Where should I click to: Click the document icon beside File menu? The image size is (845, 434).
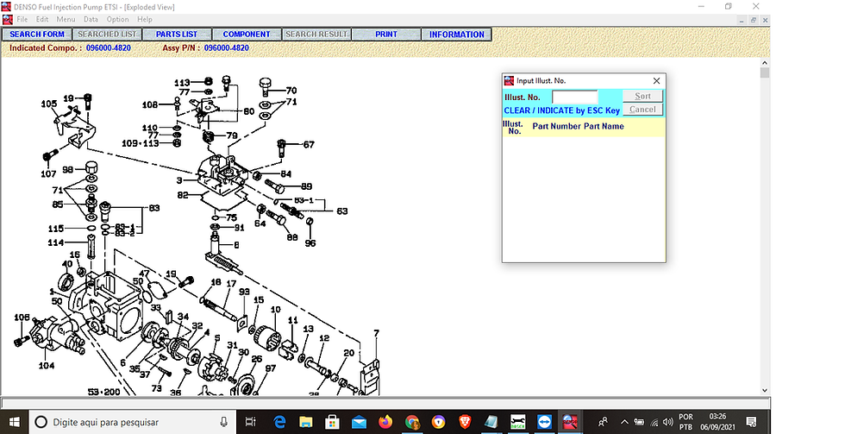[8, 19]
